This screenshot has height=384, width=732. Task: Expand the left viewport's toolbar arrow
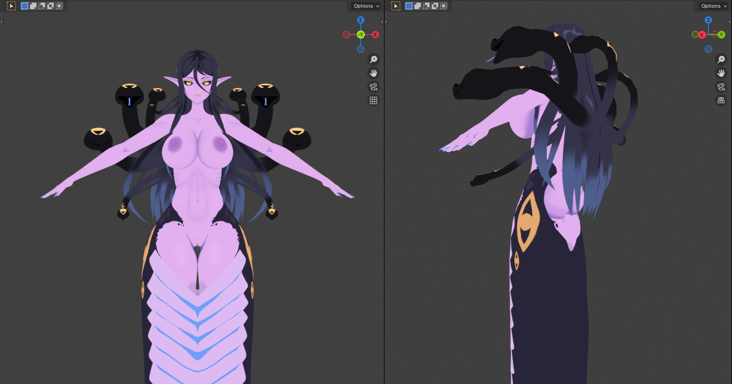point(2,21)
